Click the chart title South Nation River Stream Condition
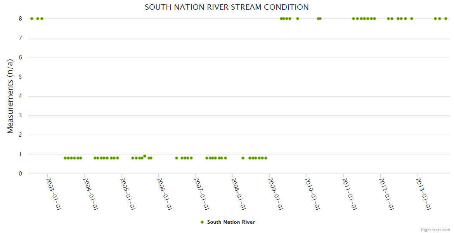This screenshot has width=454, height=233. (x=227, y=7)
